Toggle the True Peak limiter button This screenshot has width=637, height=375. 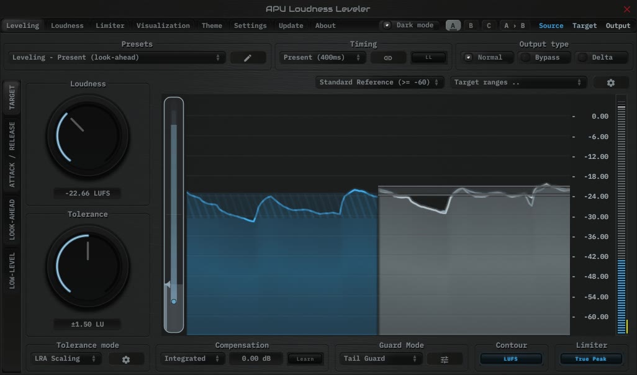click(x=590, y=359)
